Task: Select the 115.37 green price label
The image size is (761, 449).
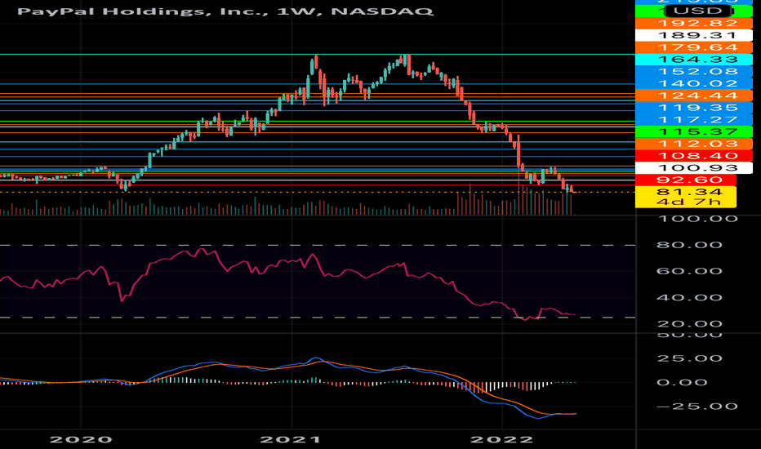Action: pyautogui.click(x=693, y=131)
